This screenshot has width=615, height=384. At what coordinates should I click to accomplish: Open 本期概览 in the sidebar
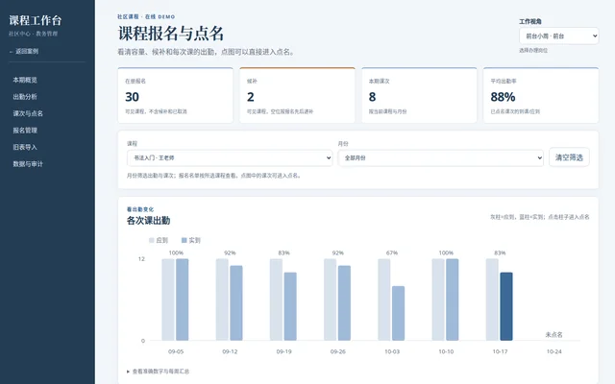(25, 80)
